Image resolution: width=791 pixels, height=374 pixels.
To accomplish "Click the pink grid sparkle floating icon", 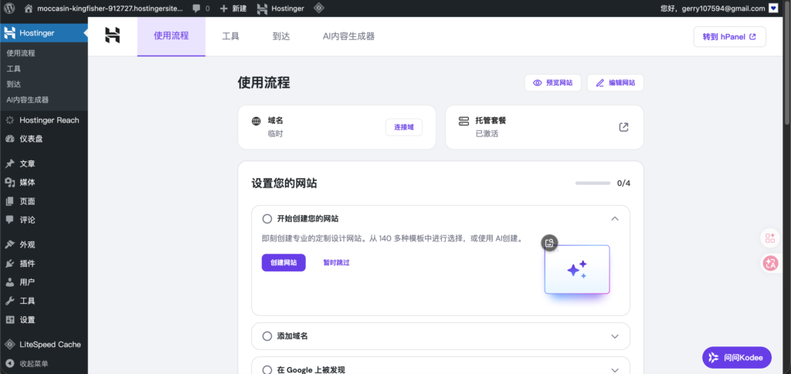I will (x=770, y=238).
